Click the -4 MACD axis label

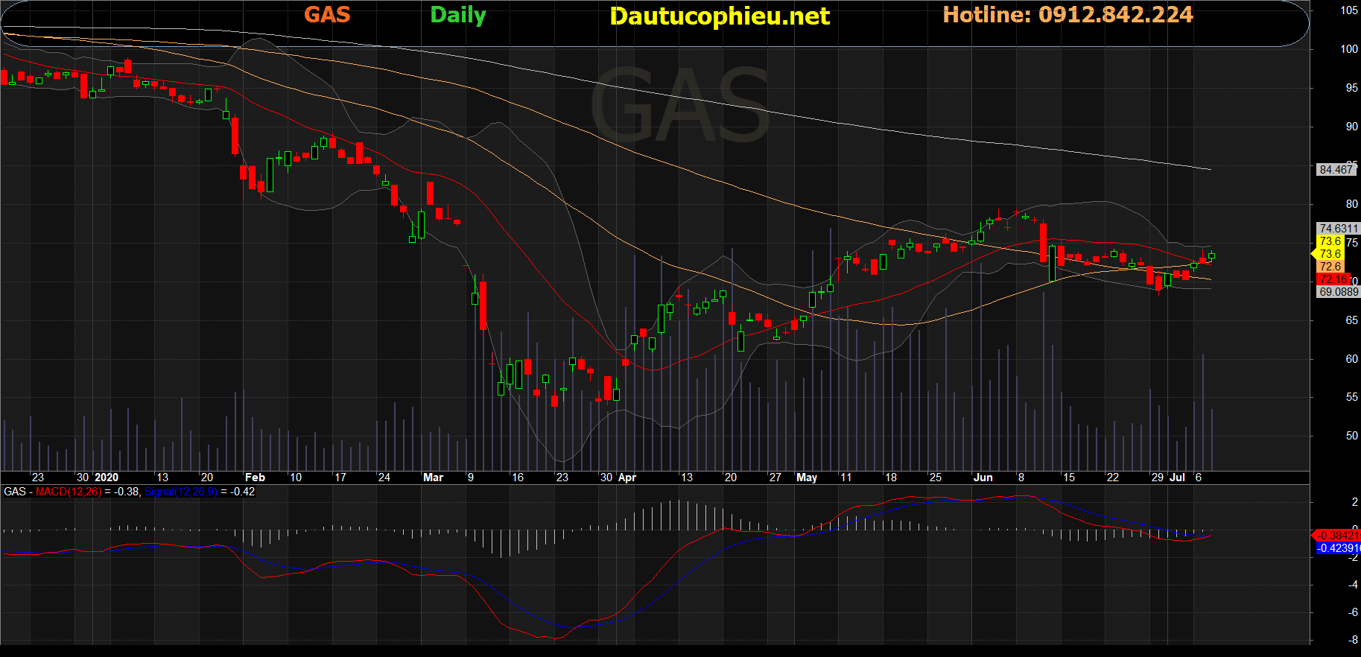(1353, 585)
